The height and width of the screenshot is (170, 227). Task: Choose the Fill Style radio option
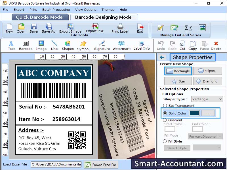pyautogui.click(x=165, y=141)
